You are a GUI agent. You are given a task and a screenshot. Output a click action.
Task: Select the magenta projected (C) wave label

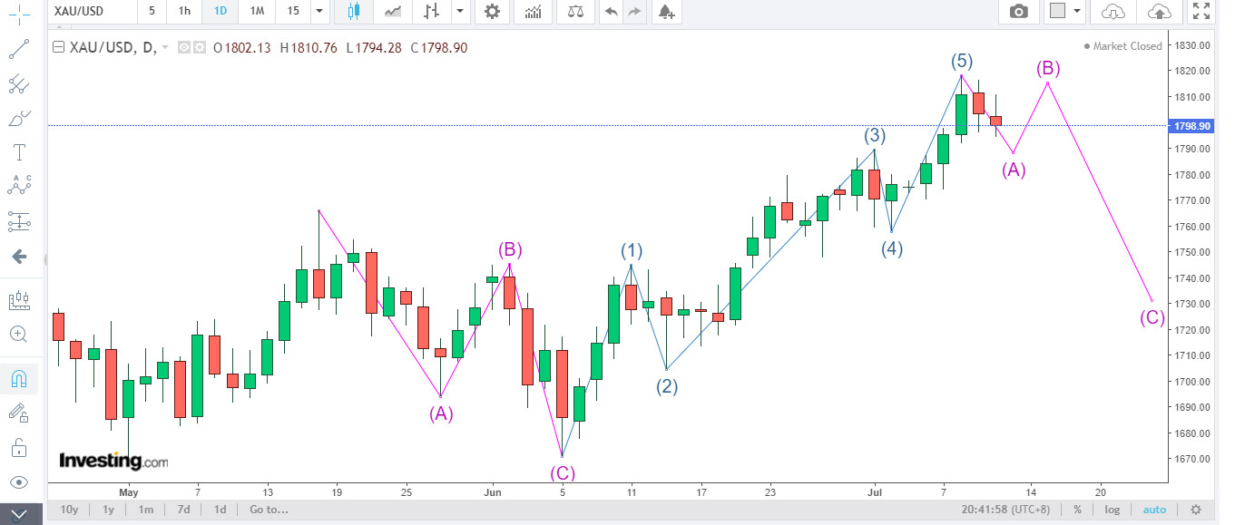1152,317
